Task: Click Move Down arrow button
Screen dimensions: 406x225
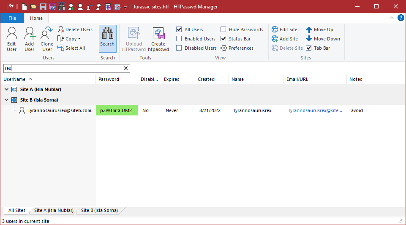Action: click(323, 39)
